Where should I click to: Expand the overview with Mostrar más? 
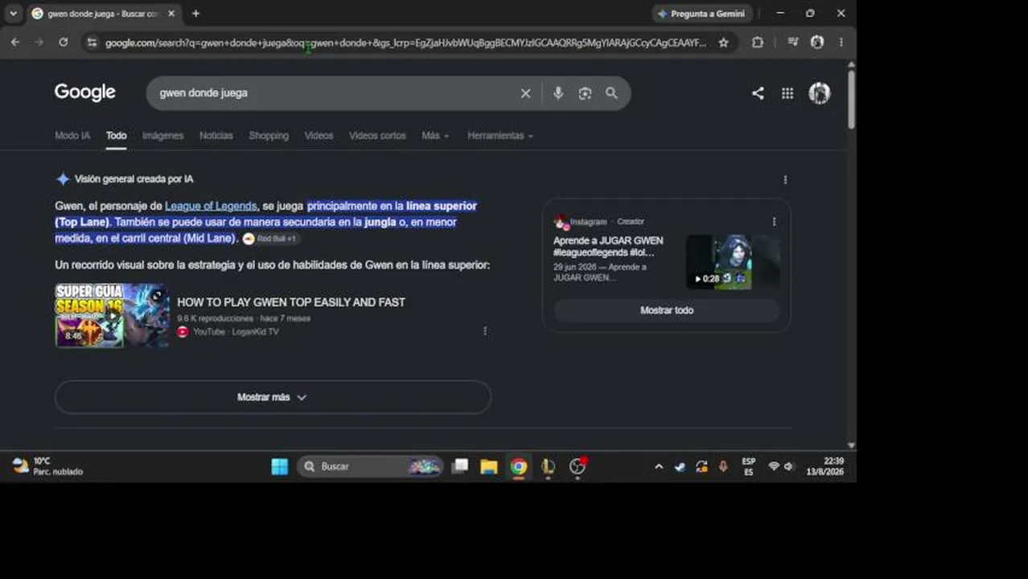(273, 397)
